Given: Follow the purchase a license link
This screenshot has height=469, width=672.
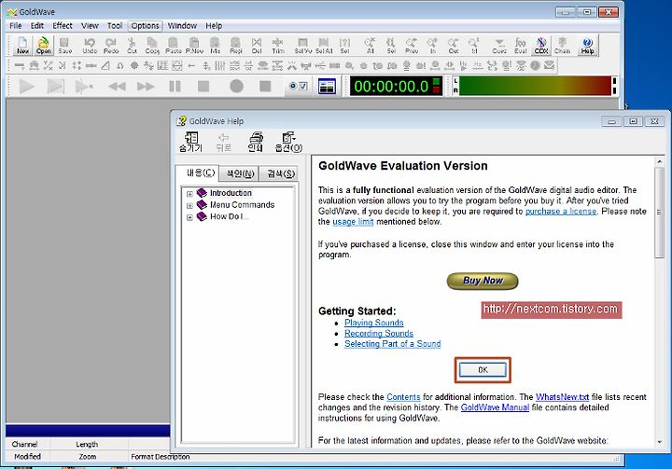Looking at the screenshot, I should tap(561, 211).
